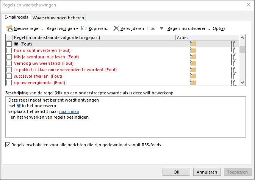Click folder action icon for 'succesvol afvallen'
Image resolution: width=255 pixels, height=180 pixels.
[x=193, y=76]
